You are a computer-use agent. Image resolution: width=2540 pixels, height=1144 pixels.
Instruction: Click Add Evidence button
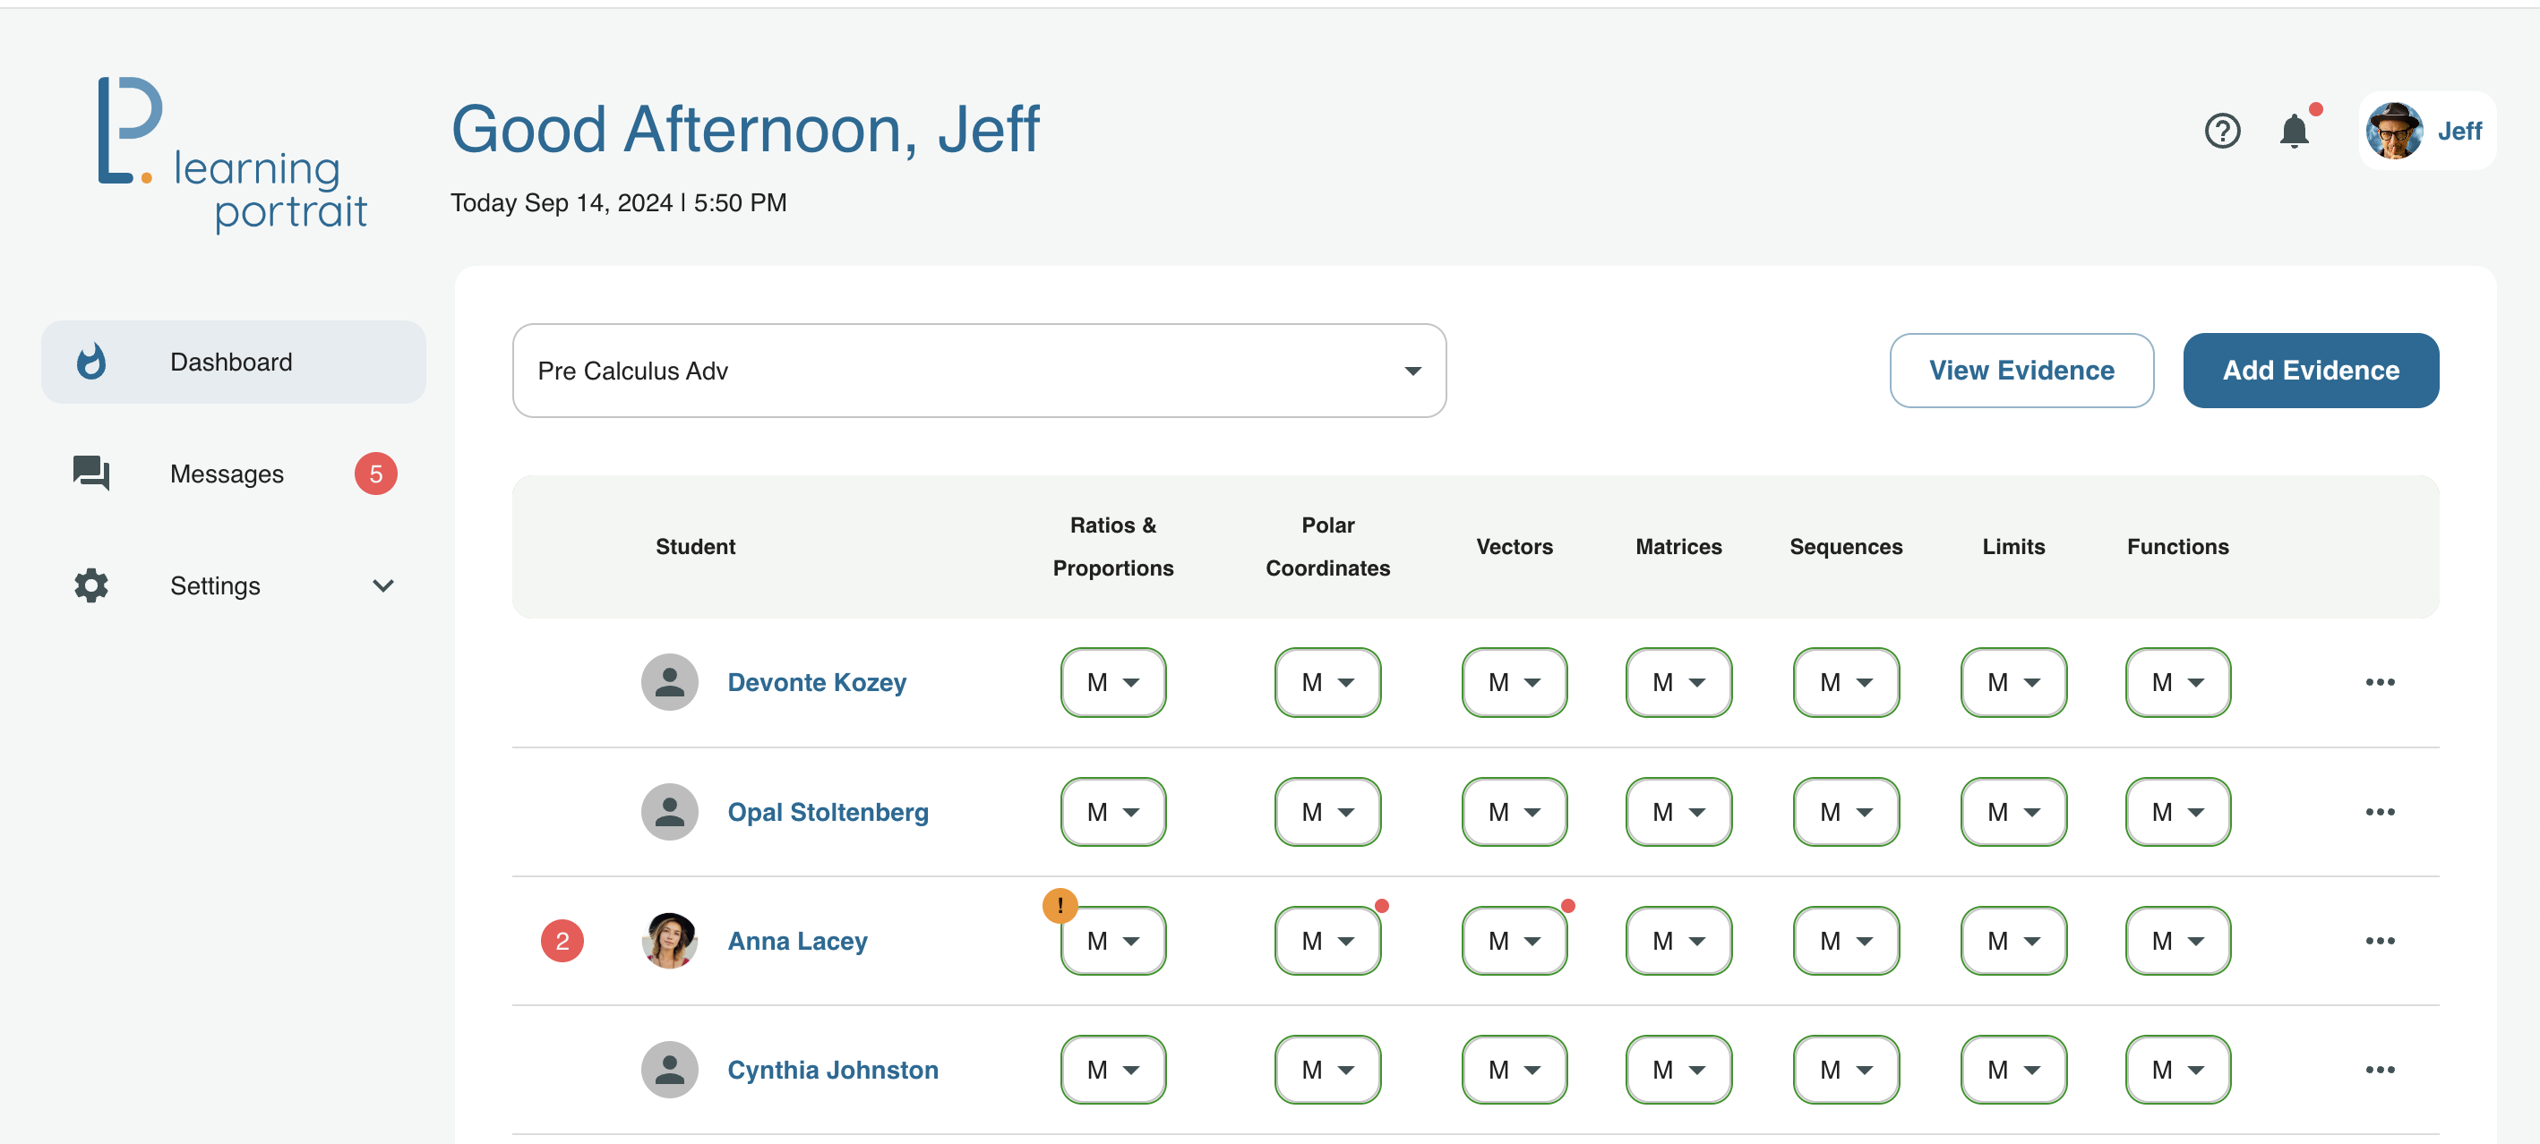coord(2310,371)
